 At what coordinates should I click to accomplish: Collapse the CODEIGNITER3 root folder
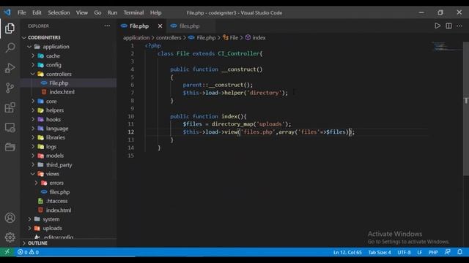[x=68, y=37]
